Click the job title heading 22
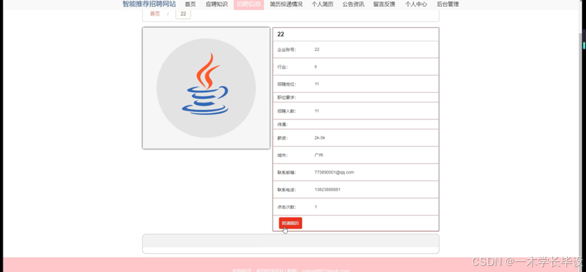This screenshot has height=272, width=586. (280, 35)
